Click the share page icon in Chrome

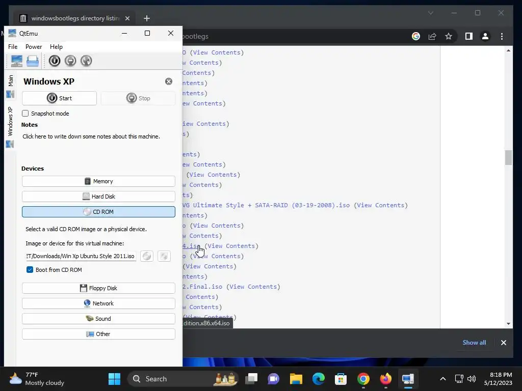(432, 36)
